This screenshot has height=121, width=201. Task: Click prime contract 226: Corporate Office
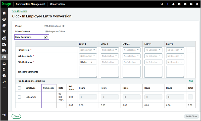coord(55,31)
